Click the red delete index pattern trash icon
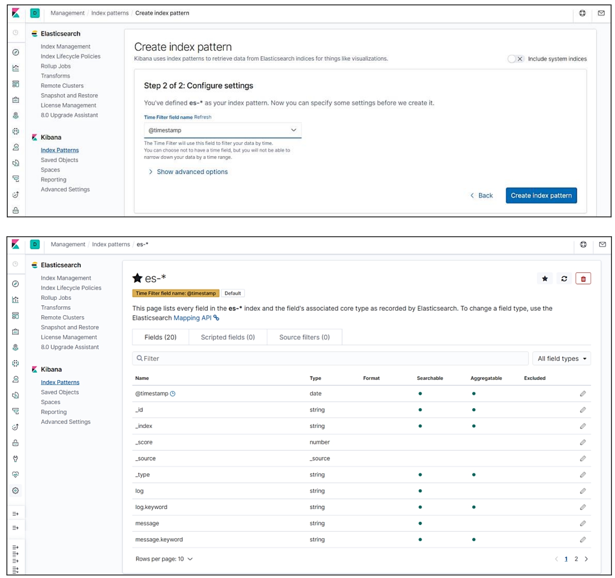 583,279
